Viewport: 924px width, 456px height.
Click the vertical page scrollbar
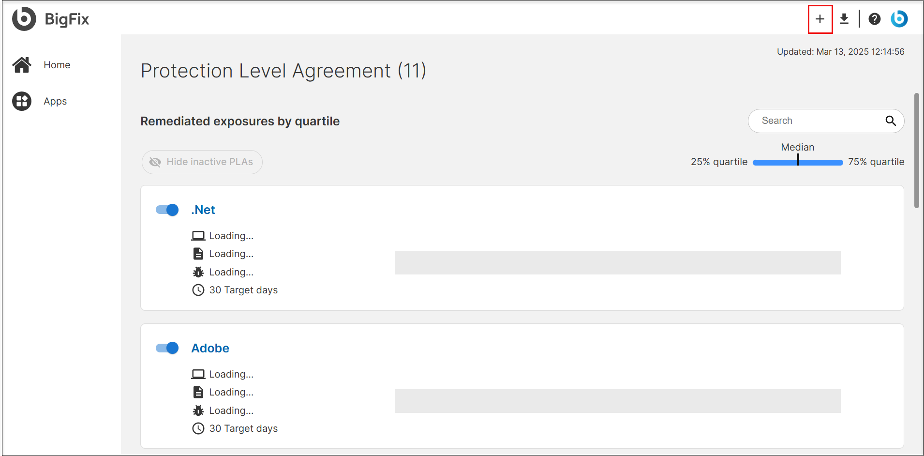tap(916, 150)
